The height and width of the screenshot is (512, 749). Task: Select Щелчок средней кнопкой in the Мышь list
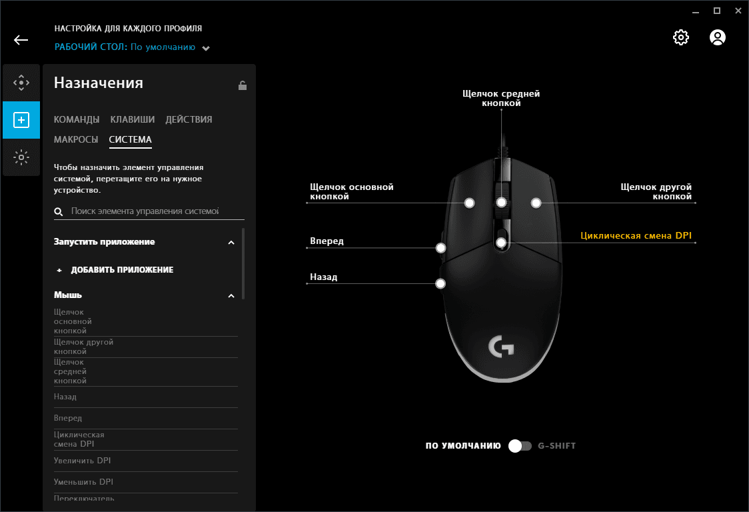click(146, 372)
